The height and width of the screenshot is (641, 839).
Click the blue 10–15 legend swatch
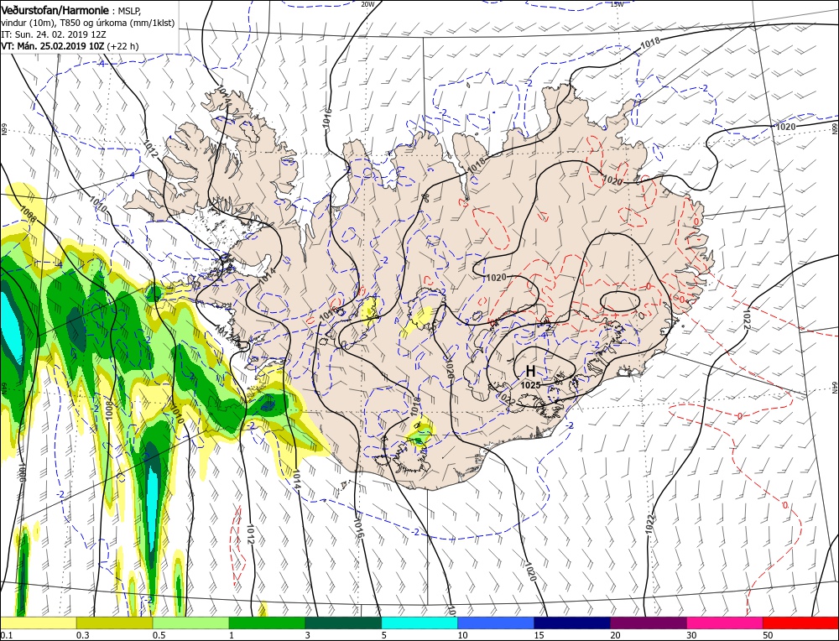[496, 623]
